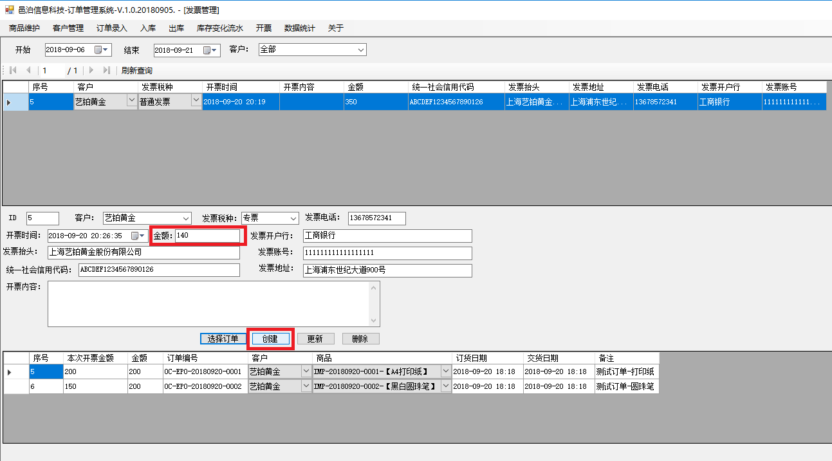Click the 创建 button
Viewport: 832px width, 461px height.
coord(270,339)
